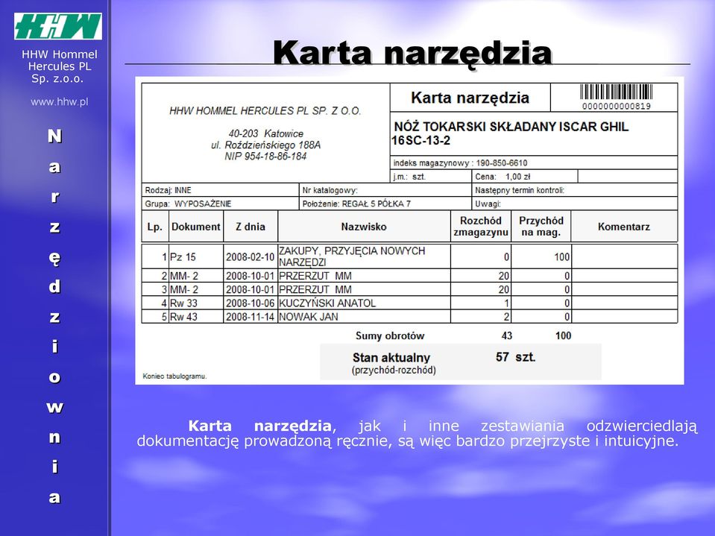Select the 'HHW Hommel Hercules PL Sp. z.o.o.' sidebar text

pos(60,66)
